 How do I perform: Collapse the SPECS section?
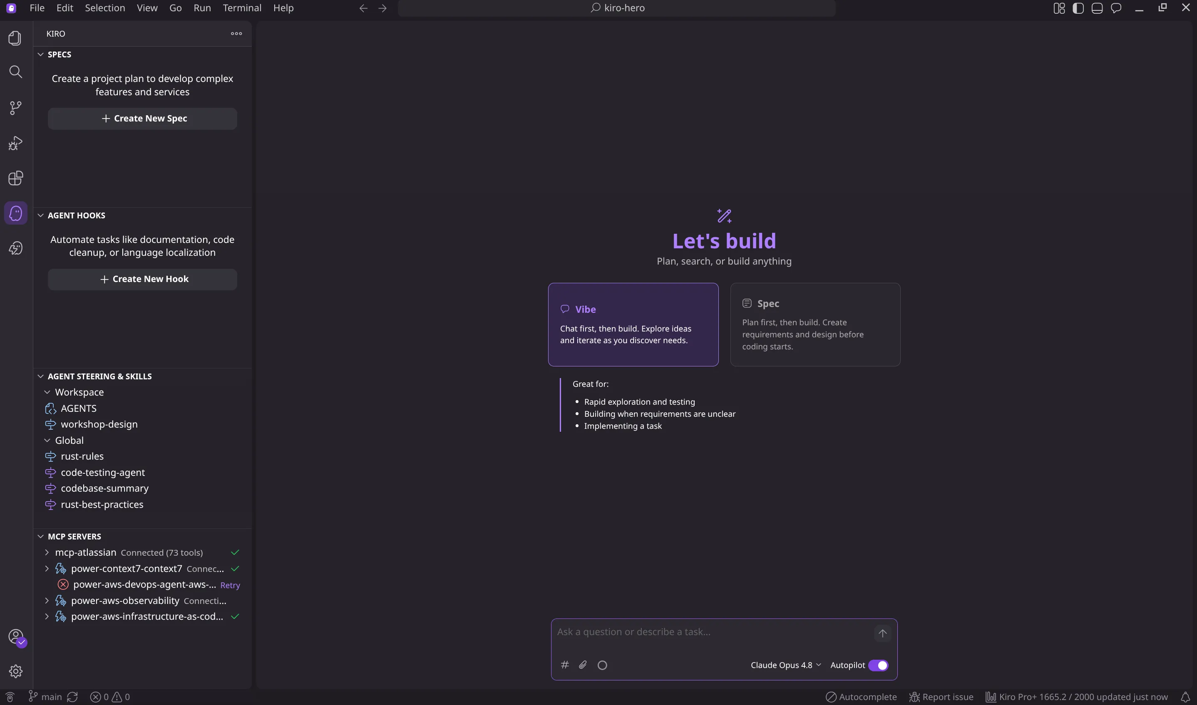coord(41,54)
